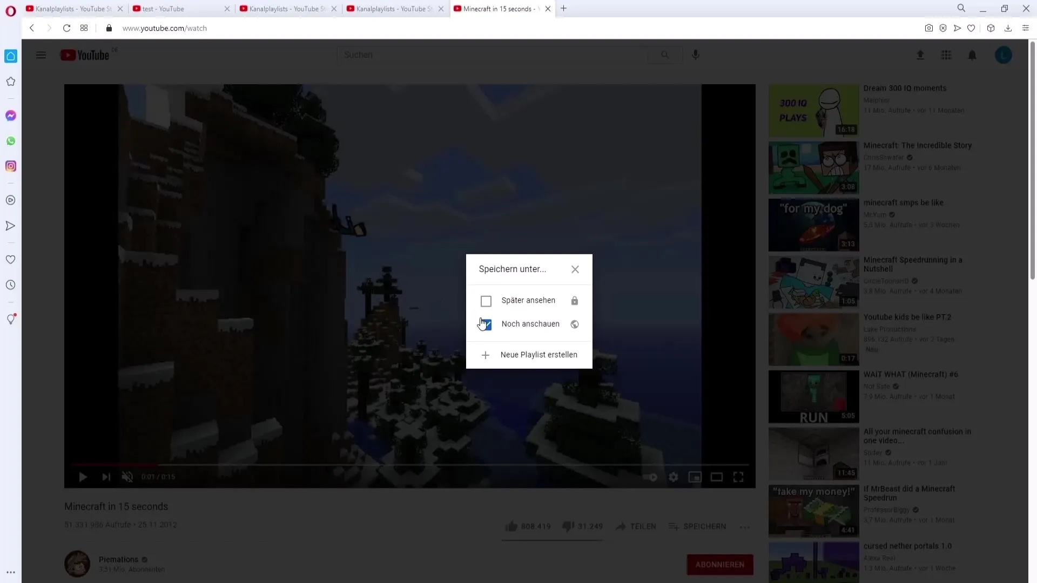Open the video upload icon
This screenshot has width=1037, height=583.
[x=920, y=55]
